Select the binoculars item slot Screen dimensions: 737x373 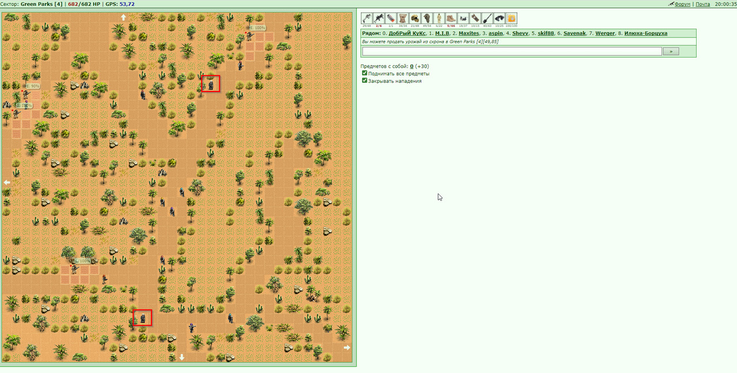[x=499, y=18]
